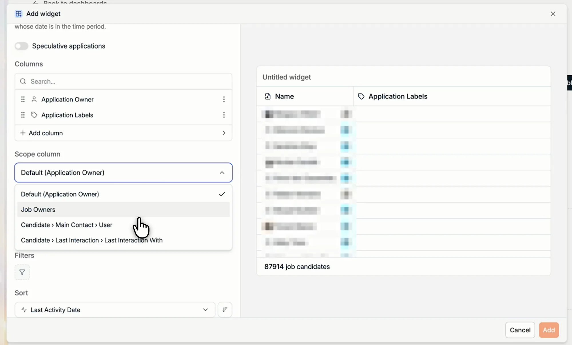572x345 pixels.
Task: Click the Add widget grid icon
Action: (x=19, y=14)
